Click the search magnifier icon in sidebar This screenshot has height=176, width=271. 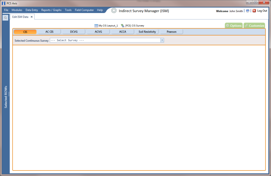(5, 18)
